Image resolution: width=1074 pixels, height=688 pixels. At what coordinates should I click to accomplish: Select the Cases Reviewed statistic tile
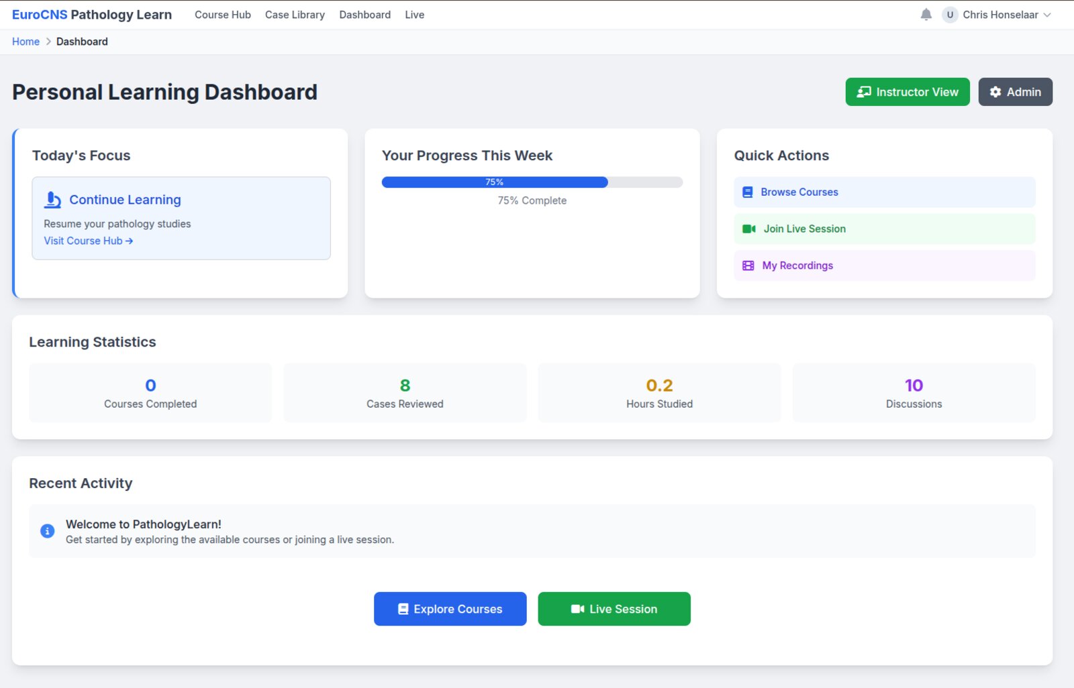click(x=404, y=392)
